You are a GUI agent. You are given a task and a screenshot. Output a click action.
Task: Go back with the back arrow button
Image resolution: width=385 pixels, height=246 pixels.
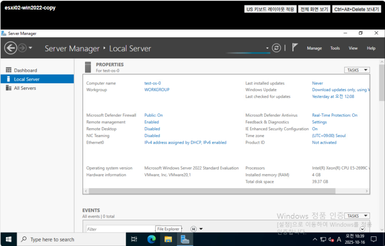tap(11, 48)
